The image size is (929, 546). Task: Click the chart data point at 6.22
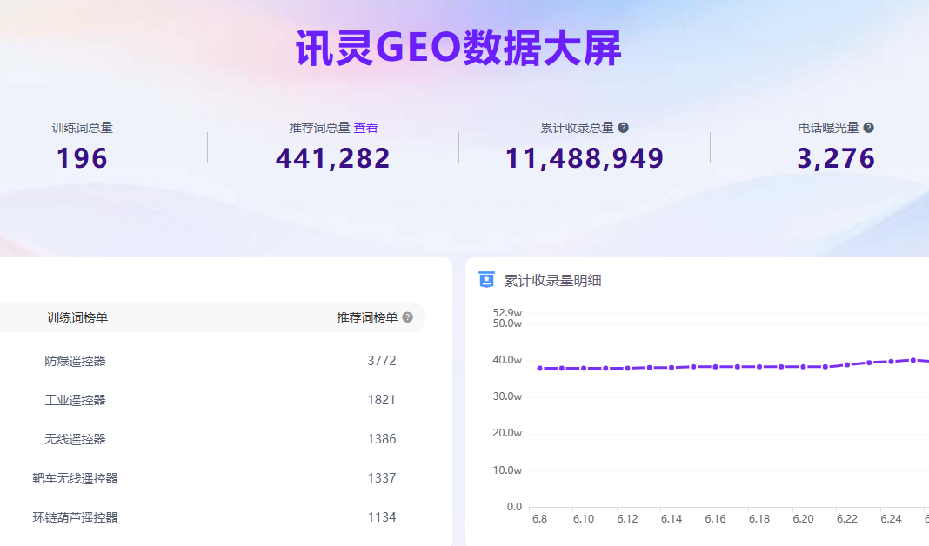[847, 365]
